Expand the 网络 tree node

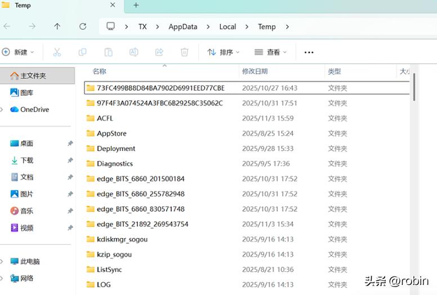[2, 278]
